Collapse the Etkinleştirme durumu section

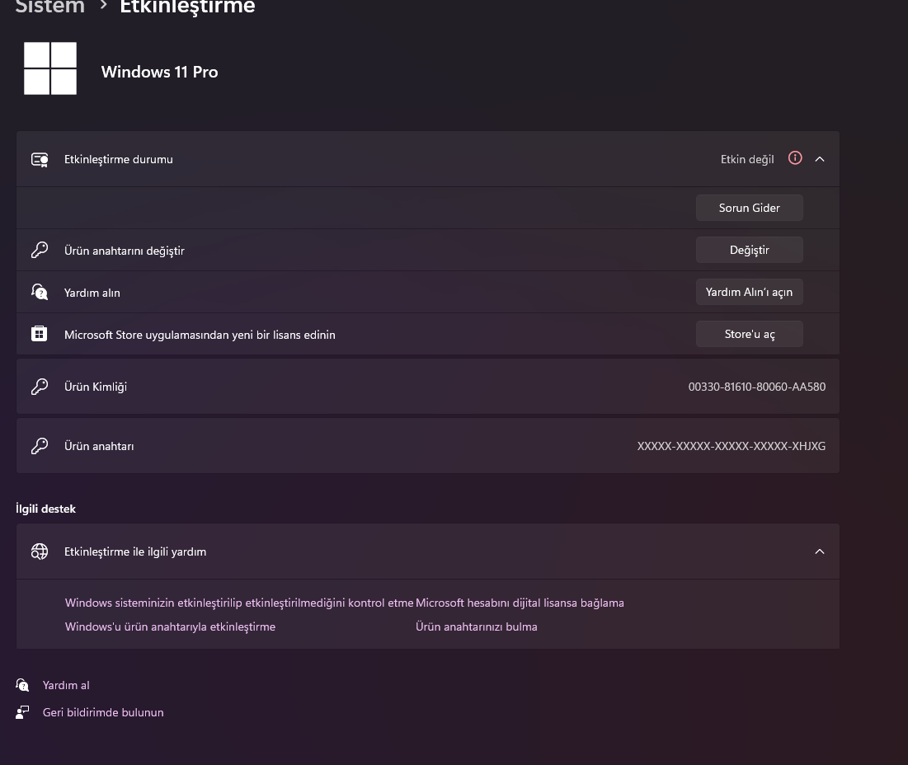pyautogui.click(x=820, y=159)
